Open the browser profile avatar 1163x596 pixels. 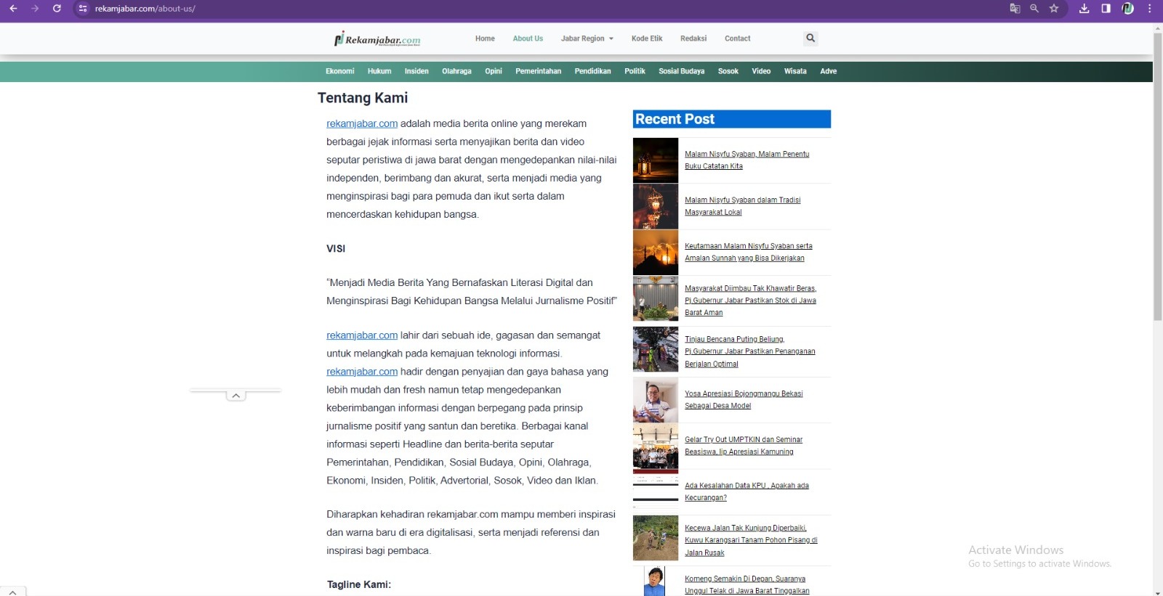(x=1127, y=9)
